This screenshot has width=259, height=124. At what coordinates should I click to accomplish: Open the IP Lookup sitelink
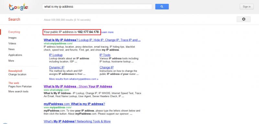(56, 55)
